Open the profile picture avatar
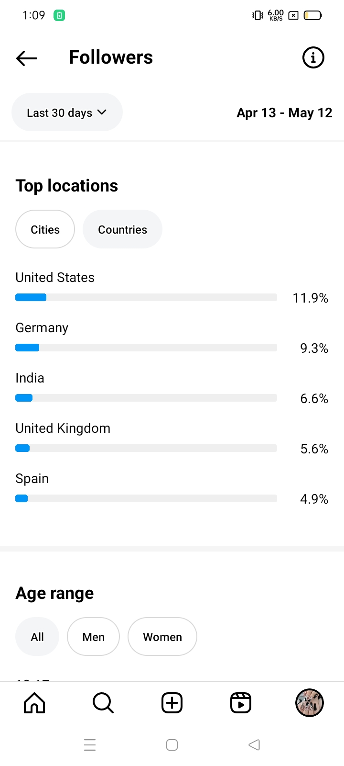Screen dimensions: 344x766 [x=310, y=703]
